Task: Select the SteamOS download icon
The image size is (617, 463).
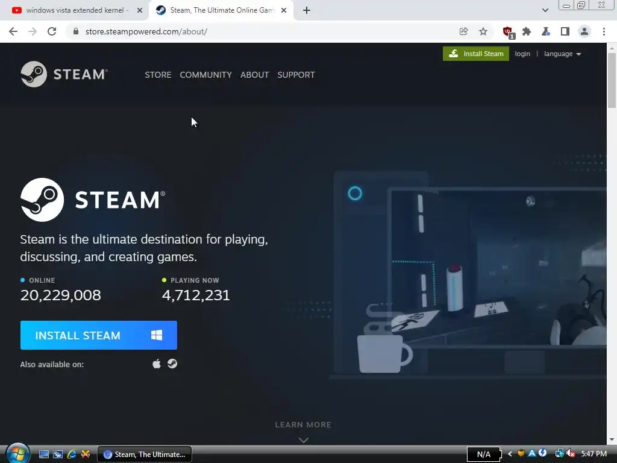Action: coord(172,364)
